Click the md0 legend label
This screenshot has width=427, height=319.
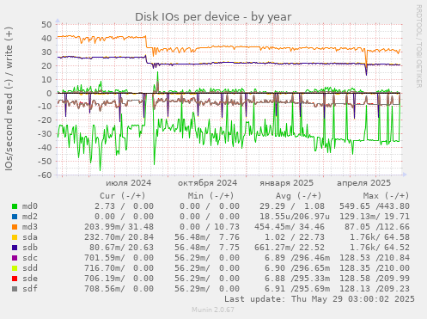[x=30, y=206]
